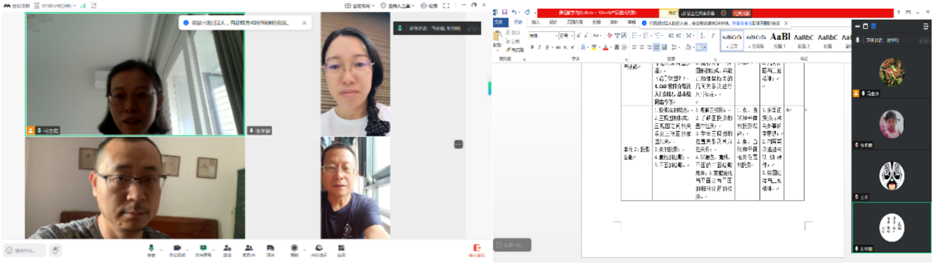Click the message input field at bottom left

[x=25, y=250]
